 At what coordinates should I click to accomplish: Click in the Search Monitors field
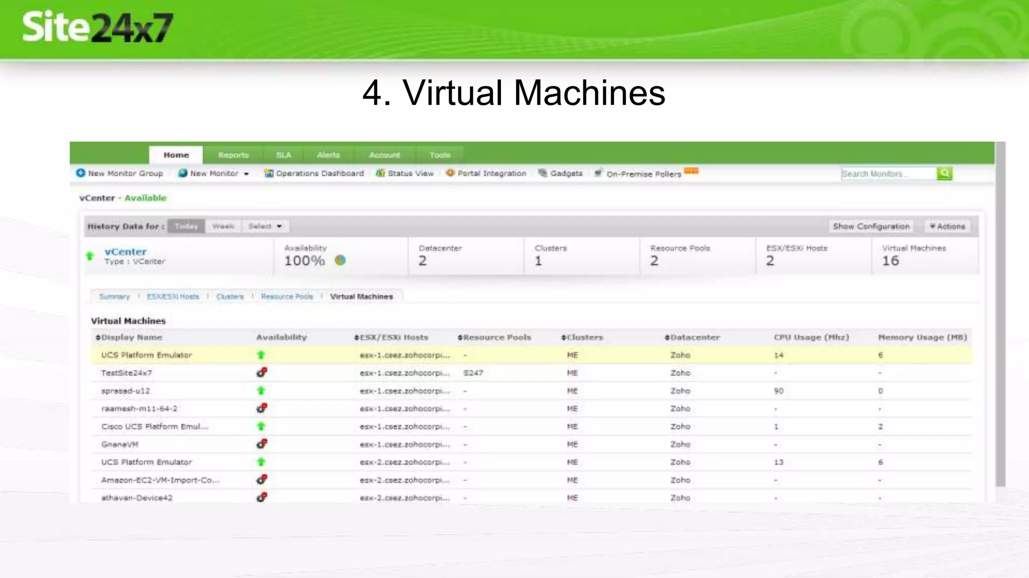888,174
